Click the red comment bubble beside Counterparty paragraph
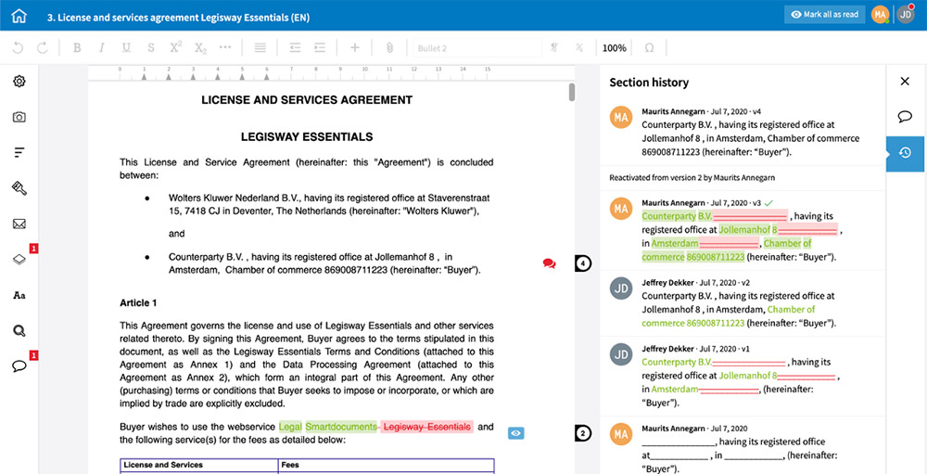Screen dimensions: 927x474 pos(549,263)
